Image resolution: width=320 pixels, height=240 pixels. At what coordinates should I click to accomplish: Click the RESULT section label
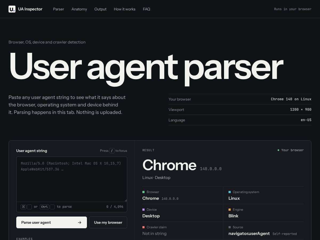point(149,150)
